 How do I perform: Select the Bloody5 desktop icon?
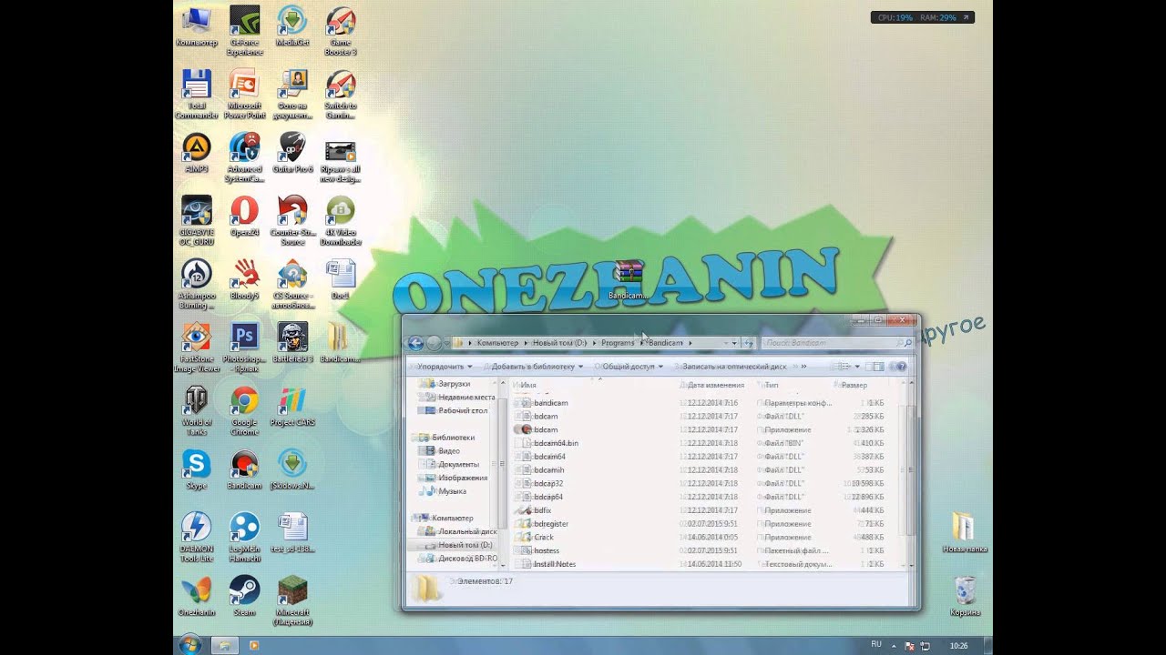[244, 279]
